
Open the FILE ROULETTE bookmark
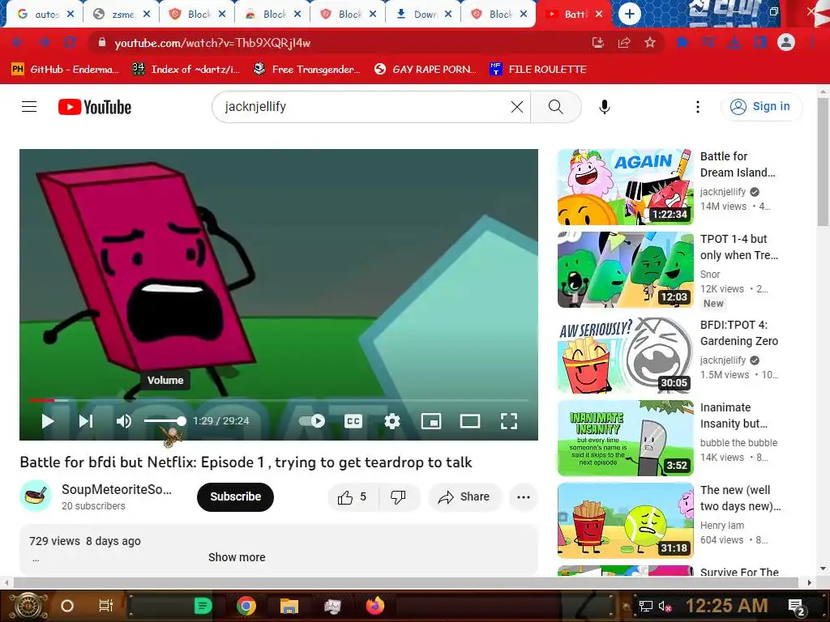pos(538,70)
